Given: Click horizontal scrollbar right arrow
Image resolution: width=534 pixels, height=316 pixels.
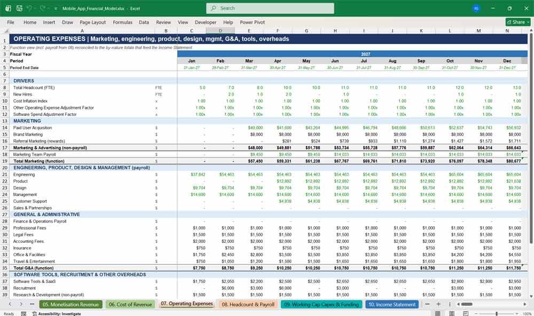Looking at the screenshot, I should 525,304.
